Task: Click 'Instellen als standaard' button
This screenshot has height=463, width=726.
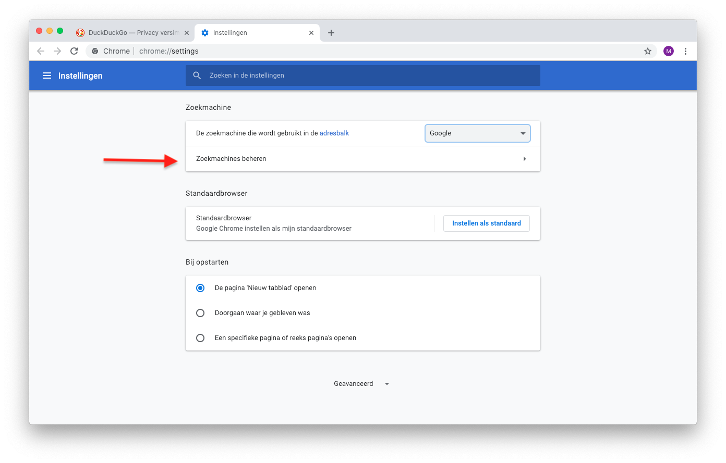Action: (486, 223)
